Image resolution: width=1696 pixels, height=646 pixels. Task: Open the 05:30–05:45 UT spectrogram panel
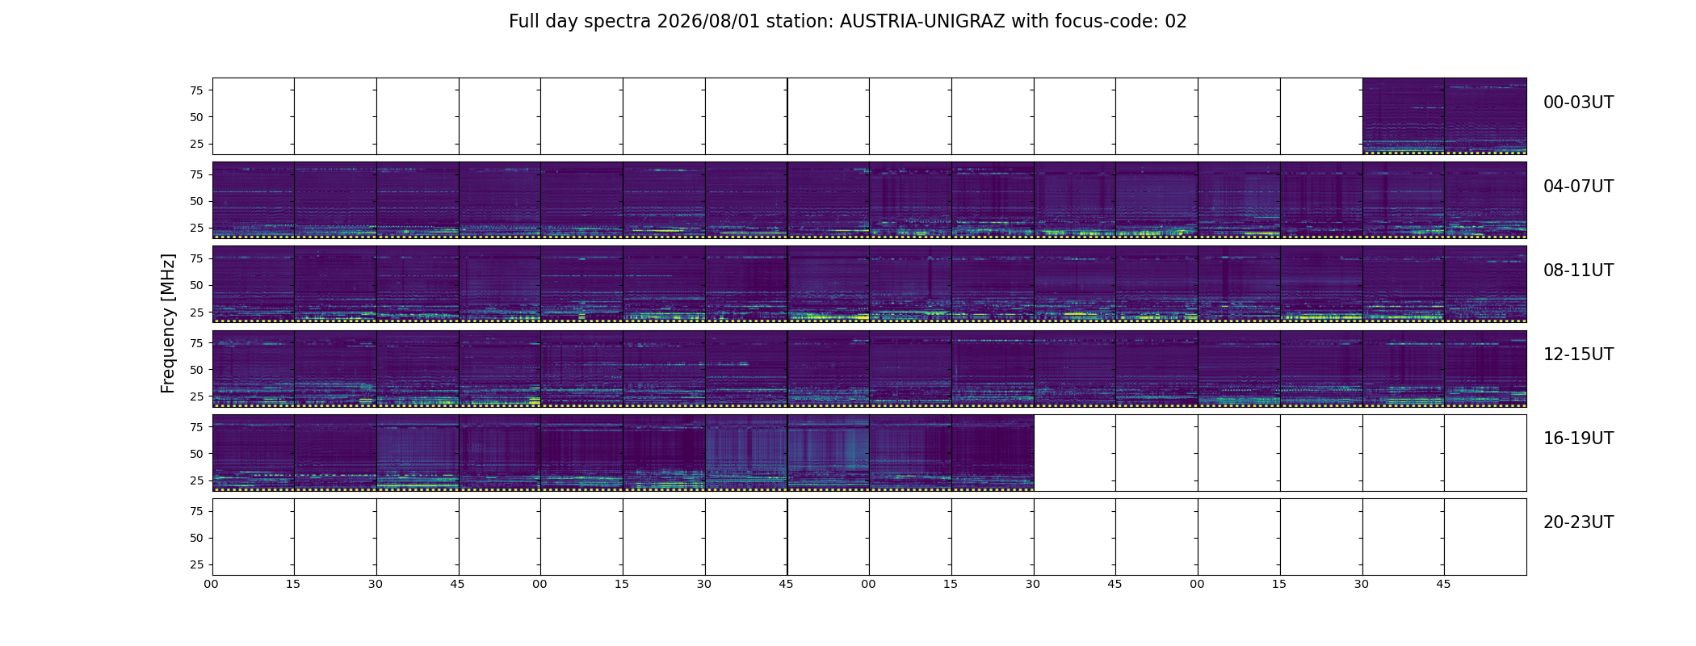[746, 200]
